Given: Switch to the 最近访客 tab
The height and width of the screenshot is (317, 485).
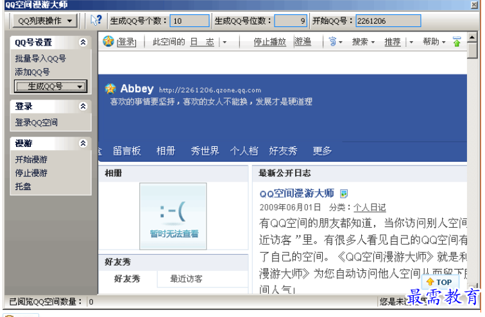Looking at the screenshot, I should 186,279.
